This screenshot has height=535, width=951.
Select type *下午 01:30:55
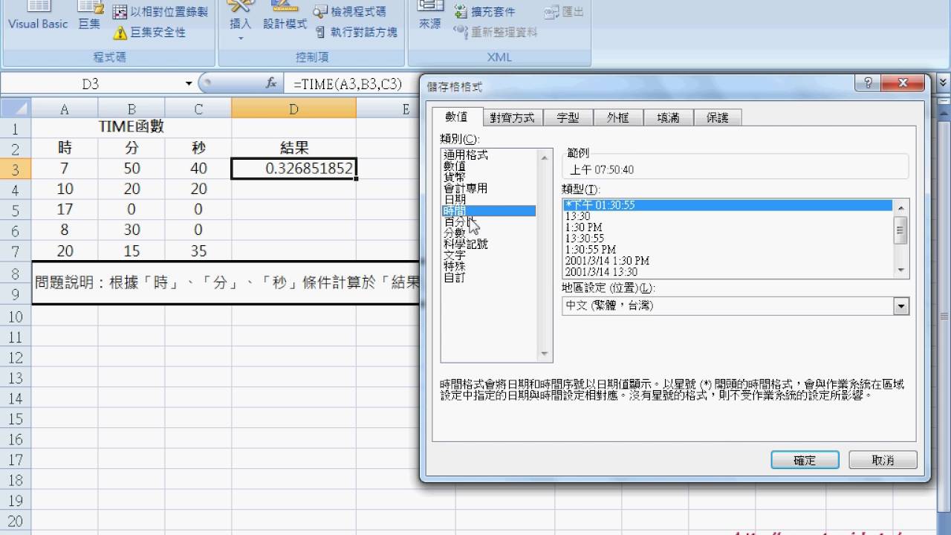(x=728, y=205)
